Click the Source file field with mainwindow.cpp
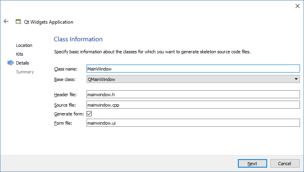 pyautogui.click(x=192, y=105)
